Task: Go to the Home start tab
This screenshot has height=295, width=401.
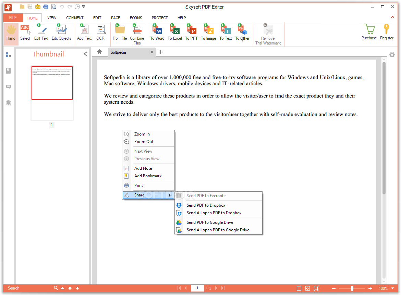Action: click(99, 52)
